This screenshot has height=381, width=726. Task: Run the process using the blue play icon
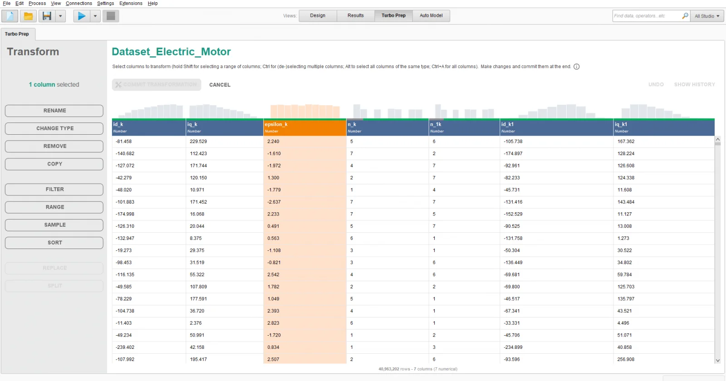[82, 16]
